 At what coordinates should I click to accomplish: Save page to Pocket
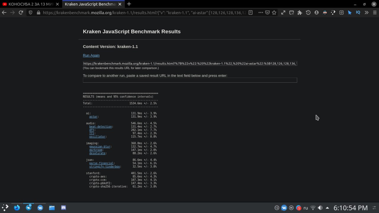267,13
